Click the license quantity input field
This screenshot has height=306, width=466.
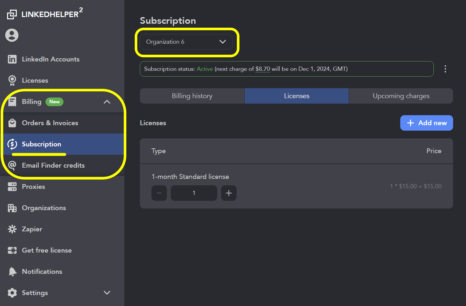click(x=194, y=193)
